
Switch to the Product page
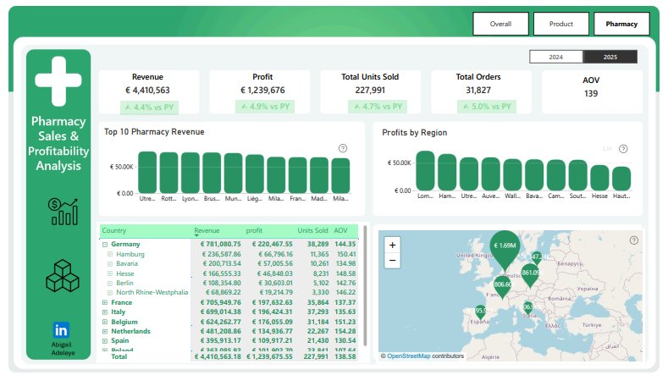(x=561, y=24)
